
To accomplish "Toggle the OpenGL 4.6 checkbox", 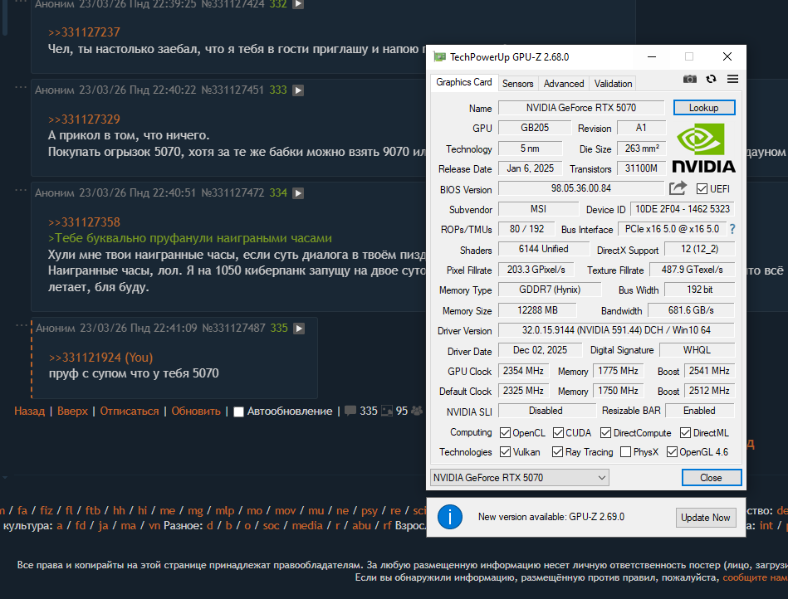I will click(x=672, y=452).
